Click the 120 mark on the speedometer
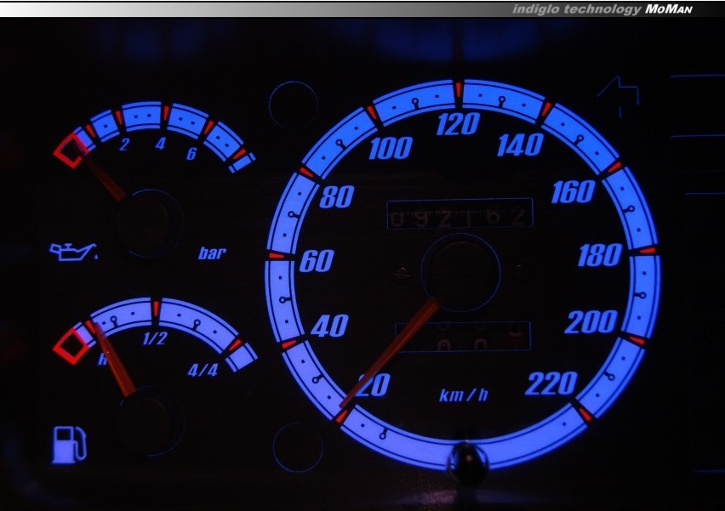This screenshot has height=511, width=725. point(459,125)
